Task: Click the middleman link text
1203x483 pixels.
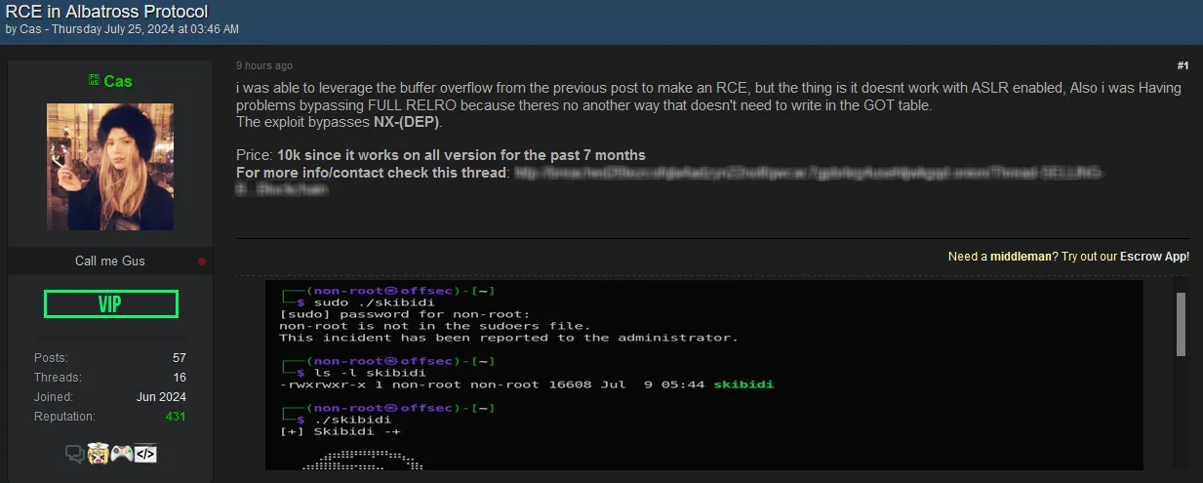Action: 1020,257
